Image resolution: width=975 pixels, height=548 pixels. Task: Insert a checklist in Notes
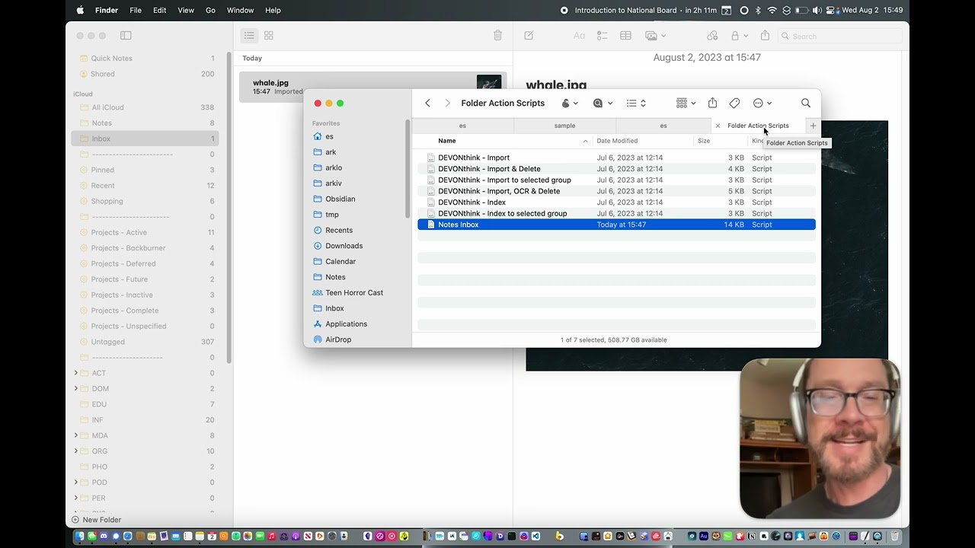(x=602, y=36)
